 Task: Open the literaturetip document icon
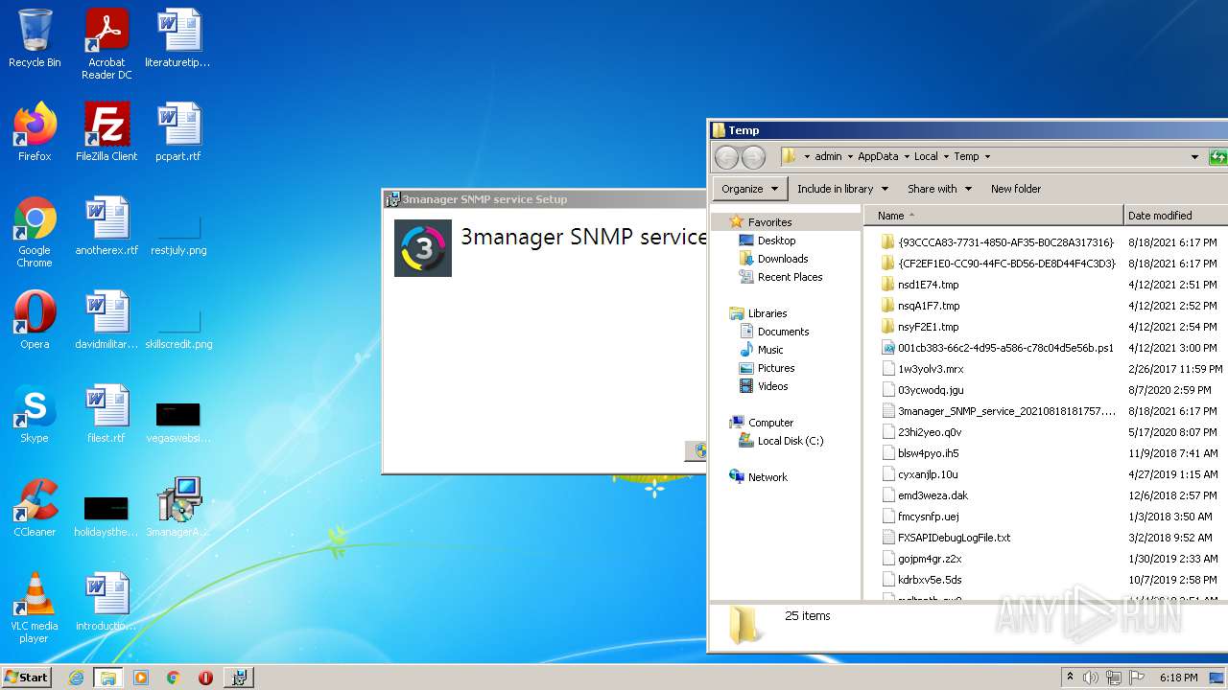point(177,38)
